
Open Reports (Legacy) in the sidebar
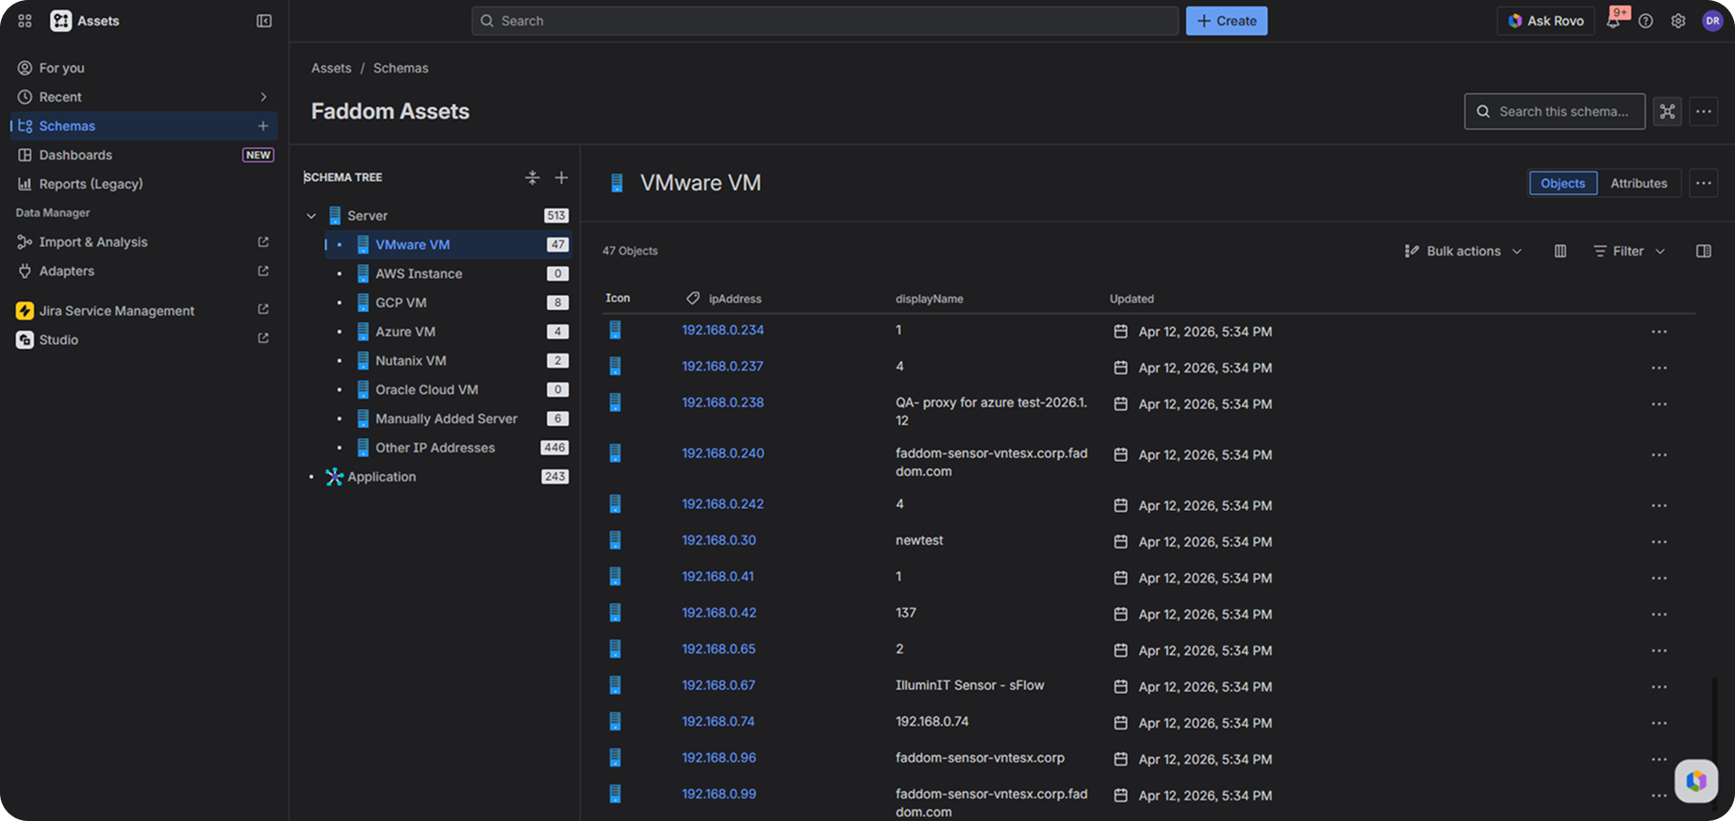[143, 184]
